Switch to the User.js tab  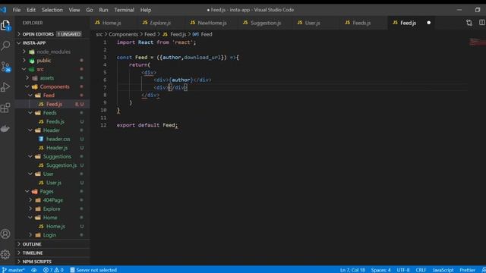[x=312, y=23]
